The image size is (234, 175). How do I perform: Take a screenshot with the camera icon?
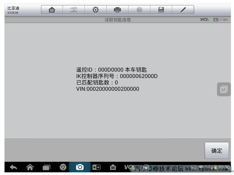coord(80,167)
